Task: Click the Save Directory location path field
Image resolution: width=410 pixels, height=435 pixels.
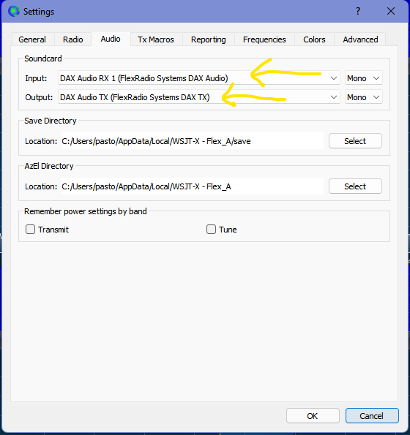Action: [x=193, y=141]
